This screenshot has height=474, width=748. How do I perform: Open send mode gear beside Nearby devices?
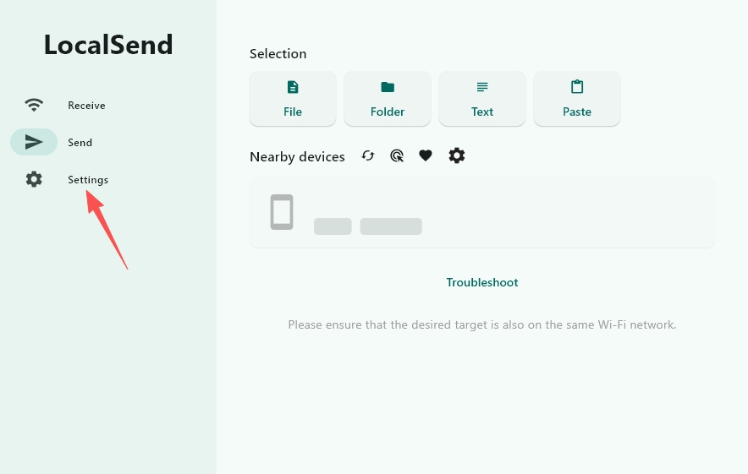pos(457,155)
